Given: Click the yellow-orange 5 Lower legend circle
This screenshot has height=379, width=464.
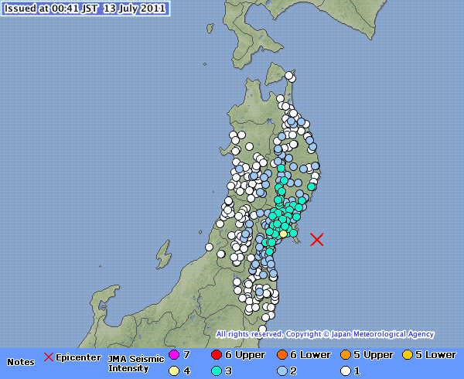Looking at the screenshot, I should pyautogui.click(x=407, y=355).
